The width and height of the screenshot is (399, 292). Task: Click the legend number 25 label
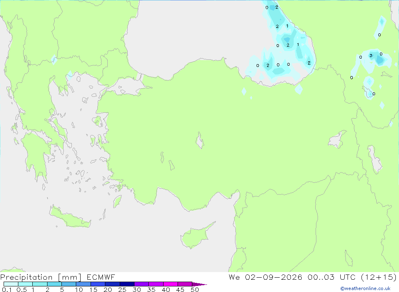click(x=122, y=290)
